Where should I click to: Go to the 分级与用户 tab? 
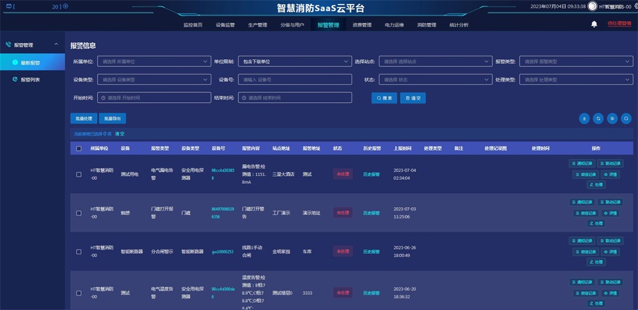292,25
